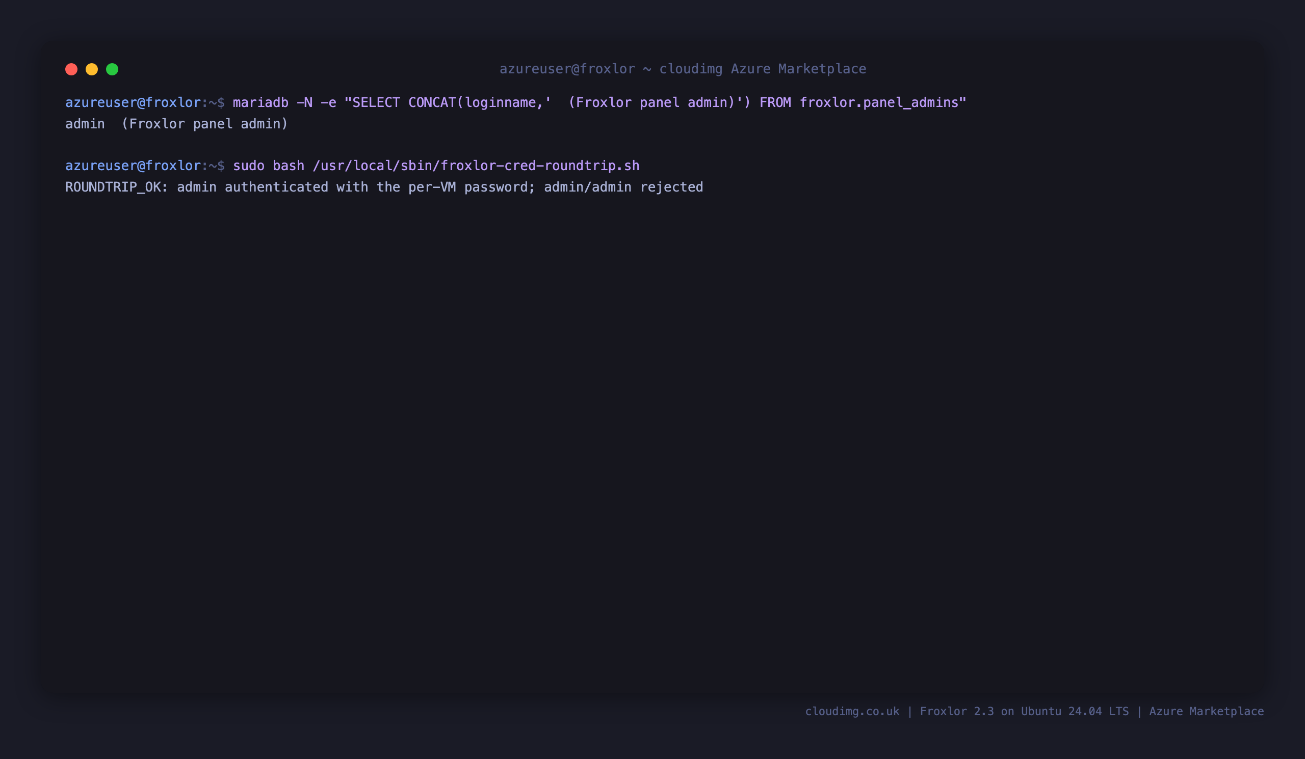
Task: Click the yellow minimize window dot
Action: click(92, 69)
